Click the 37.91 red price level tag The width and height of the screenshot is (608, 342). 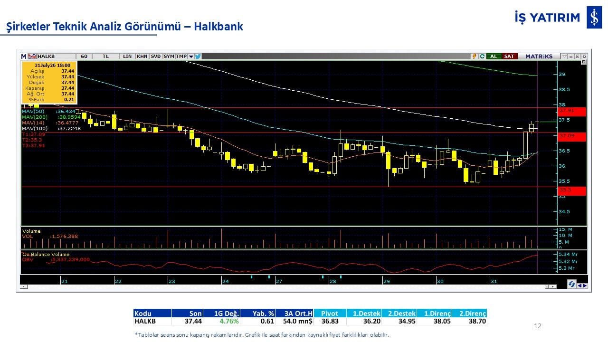coord(572,112)
